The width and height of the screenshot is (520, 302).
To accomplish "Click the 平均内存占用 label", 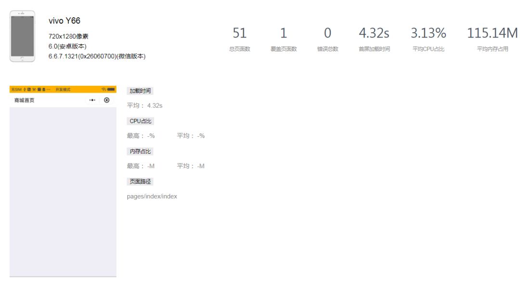I will (493, 49).
